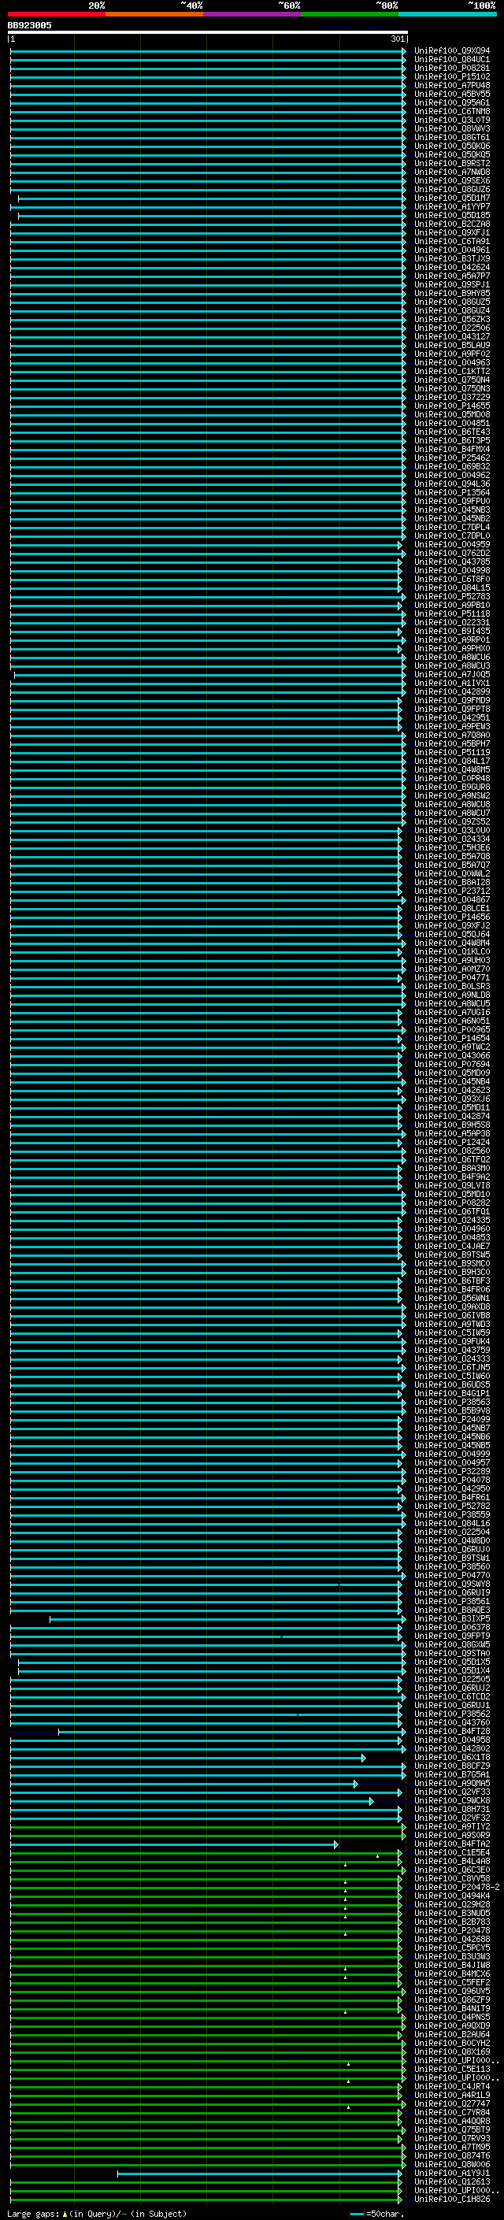Click hit label UniRef100_Q42688
This screenshot has width=504, height=2220.
click(451, 1940)
